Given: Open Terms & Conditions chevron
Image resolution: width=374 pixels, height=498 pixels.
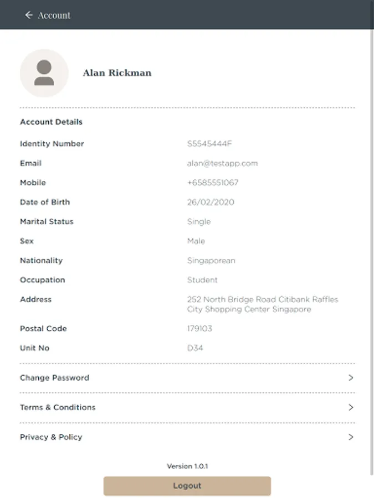Looking at the screenshot, I should 350,407.
